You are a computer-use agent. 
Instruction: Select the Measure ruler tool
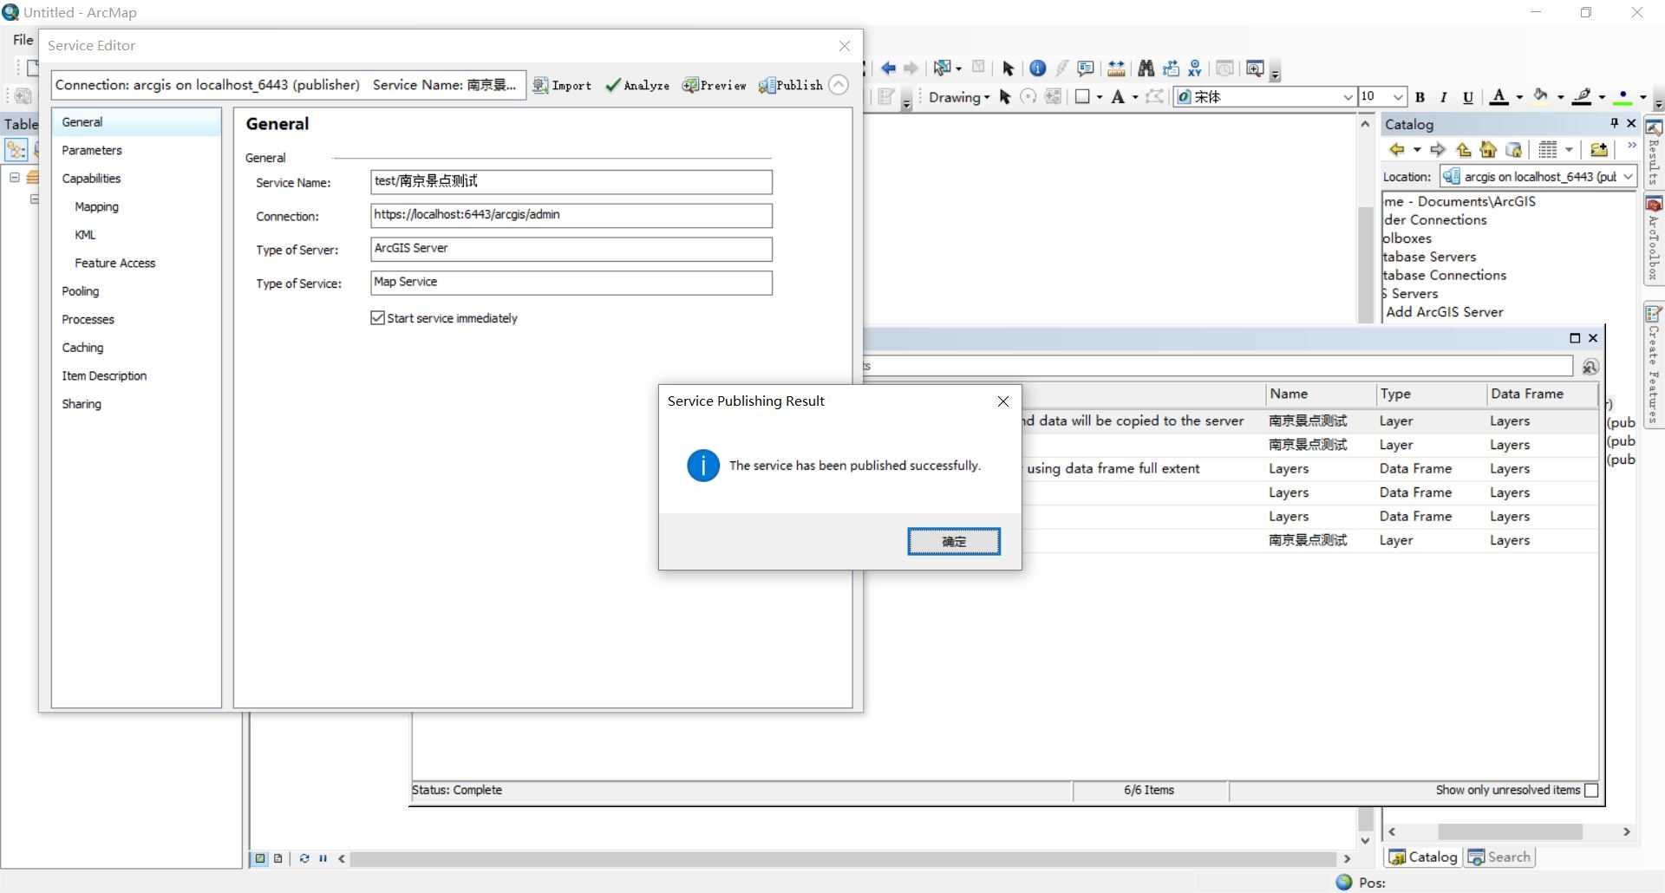tap(1116, 68)
